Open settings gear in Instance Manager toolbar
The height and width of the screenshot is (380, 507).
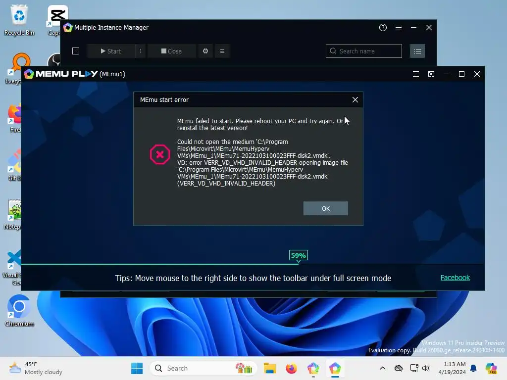pyautogui.click(x=205, y=51)
